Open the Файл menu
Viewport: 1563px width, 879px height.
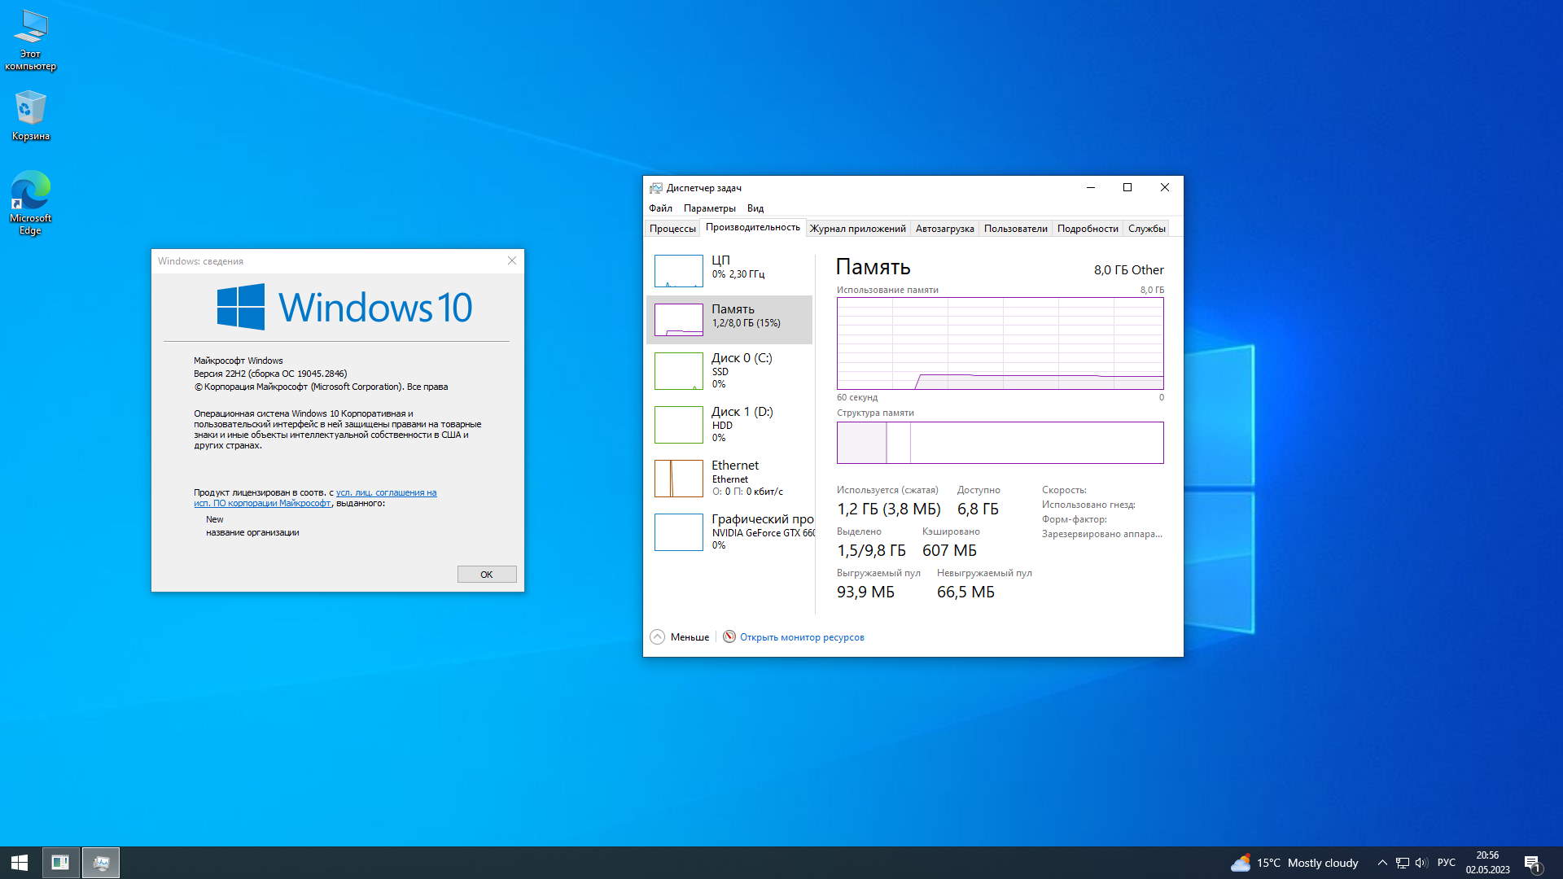tap(660, 208)
